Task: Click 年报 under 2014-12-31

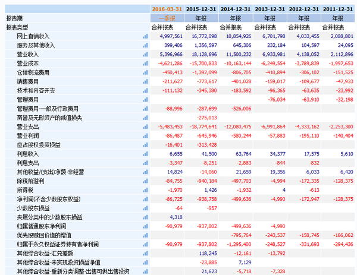Action: [x=236, y=18]
